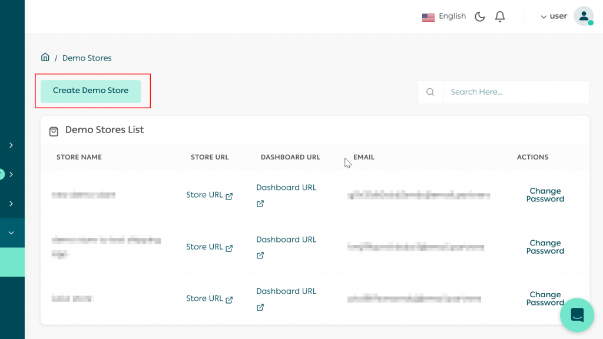
Task: Open Change Password for the first store
Action: pyautogui.click(x=545, y=195)
